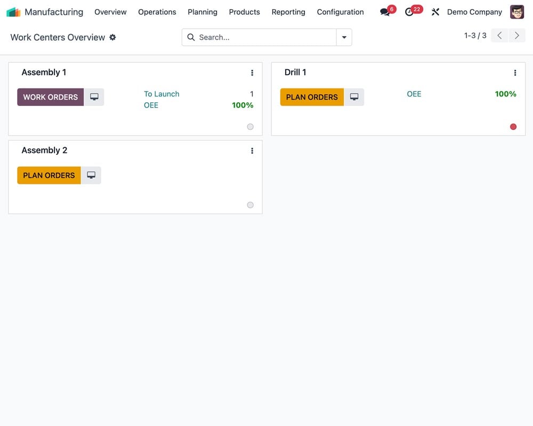Open the activities clock icon

click(411, 12)
